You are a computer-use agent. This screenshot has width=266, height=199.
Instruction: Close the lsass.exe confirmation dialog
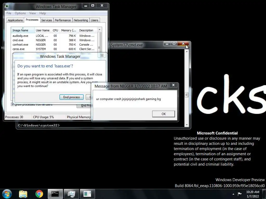[102, 55]
